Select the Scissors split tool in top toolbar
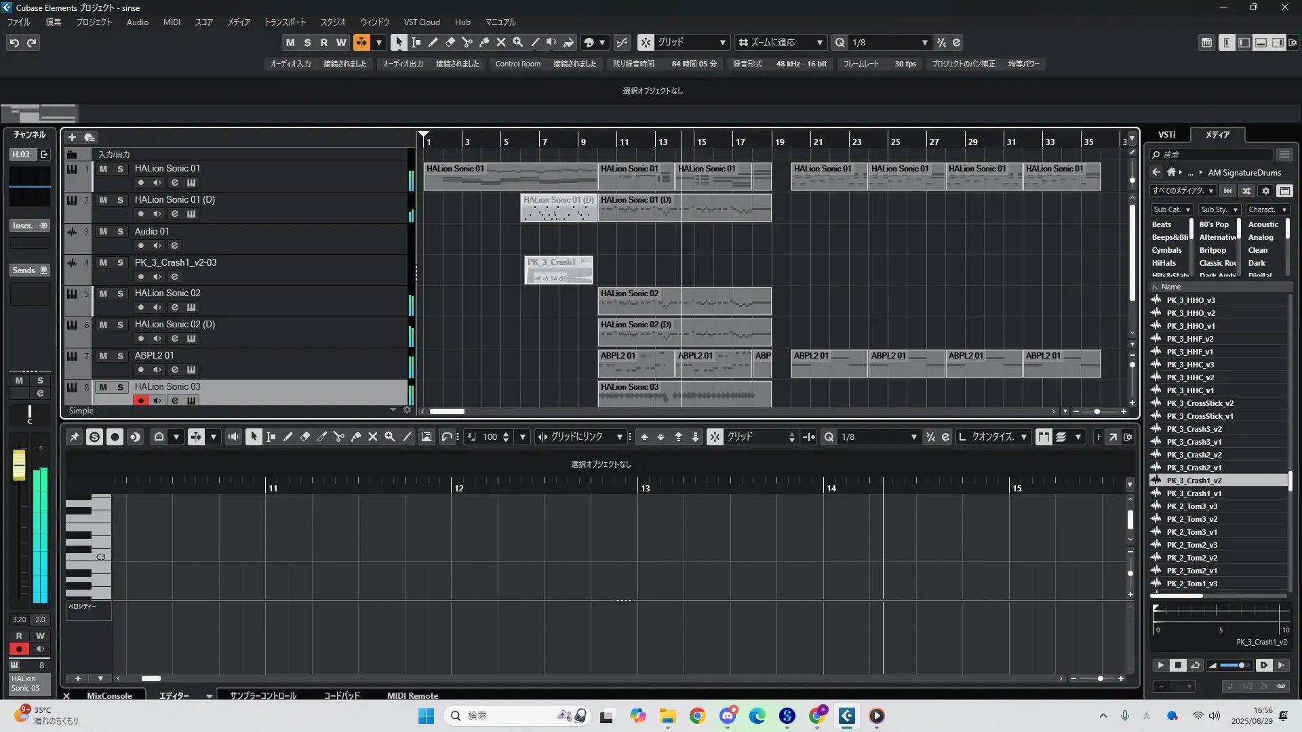 (467, 43)
